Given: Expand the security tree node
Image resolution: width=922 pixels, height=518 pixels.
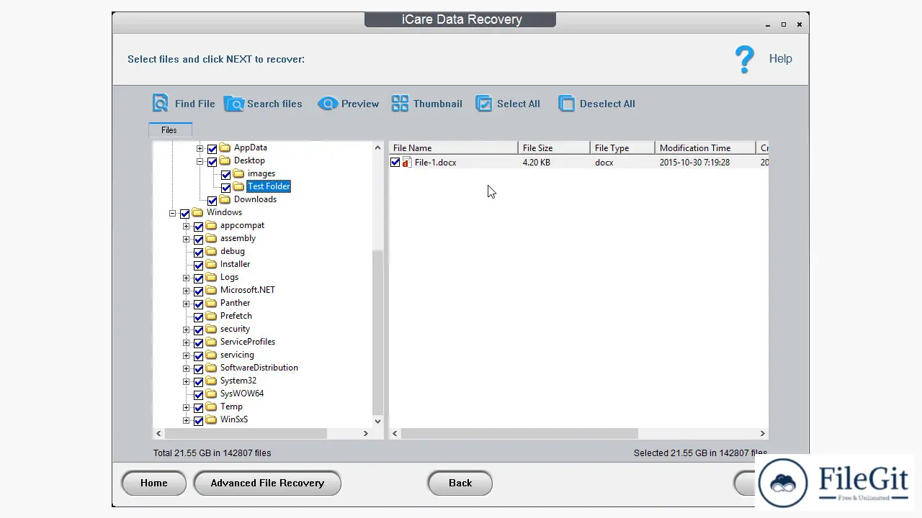Looking at the screenshot, I should click(x=187, y=330).
